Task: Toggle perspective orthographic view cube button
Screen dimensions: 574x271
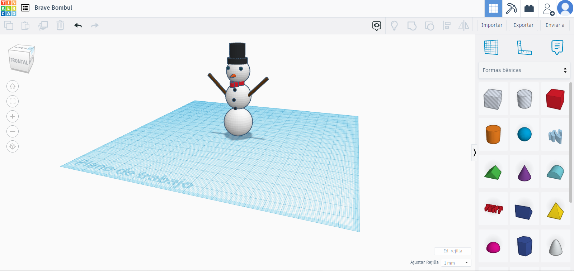Action: [13, 146]
